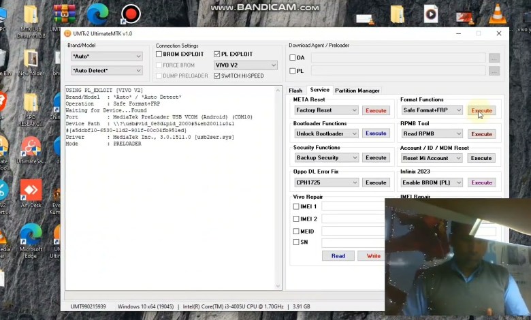Viewport: 531px width, 320px height.
Task: Open the shortcut with a VLC badge left of the top-right folder
Action: click(x=364, y=19)
